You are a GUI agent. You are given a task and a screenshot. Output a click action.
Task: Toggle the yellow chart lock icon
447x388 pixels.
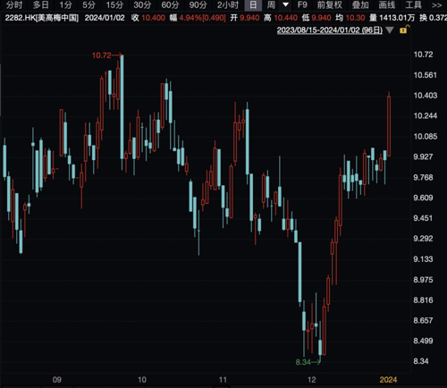[404, 30]
